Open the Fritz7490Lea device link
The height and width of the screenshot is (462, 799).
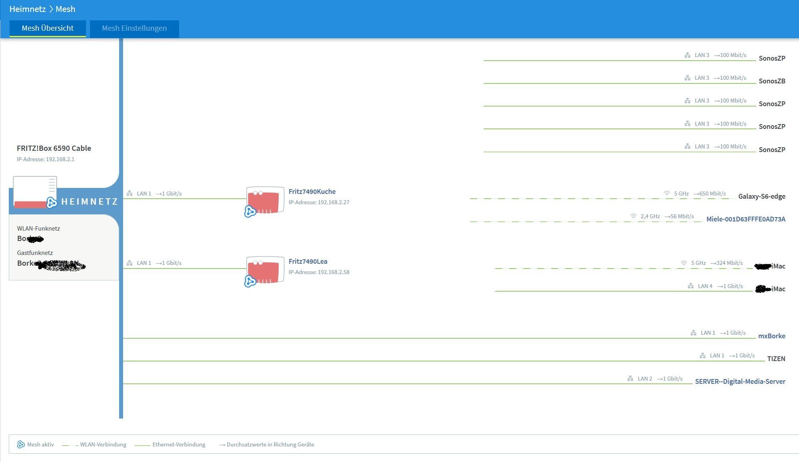click(308, 261)
